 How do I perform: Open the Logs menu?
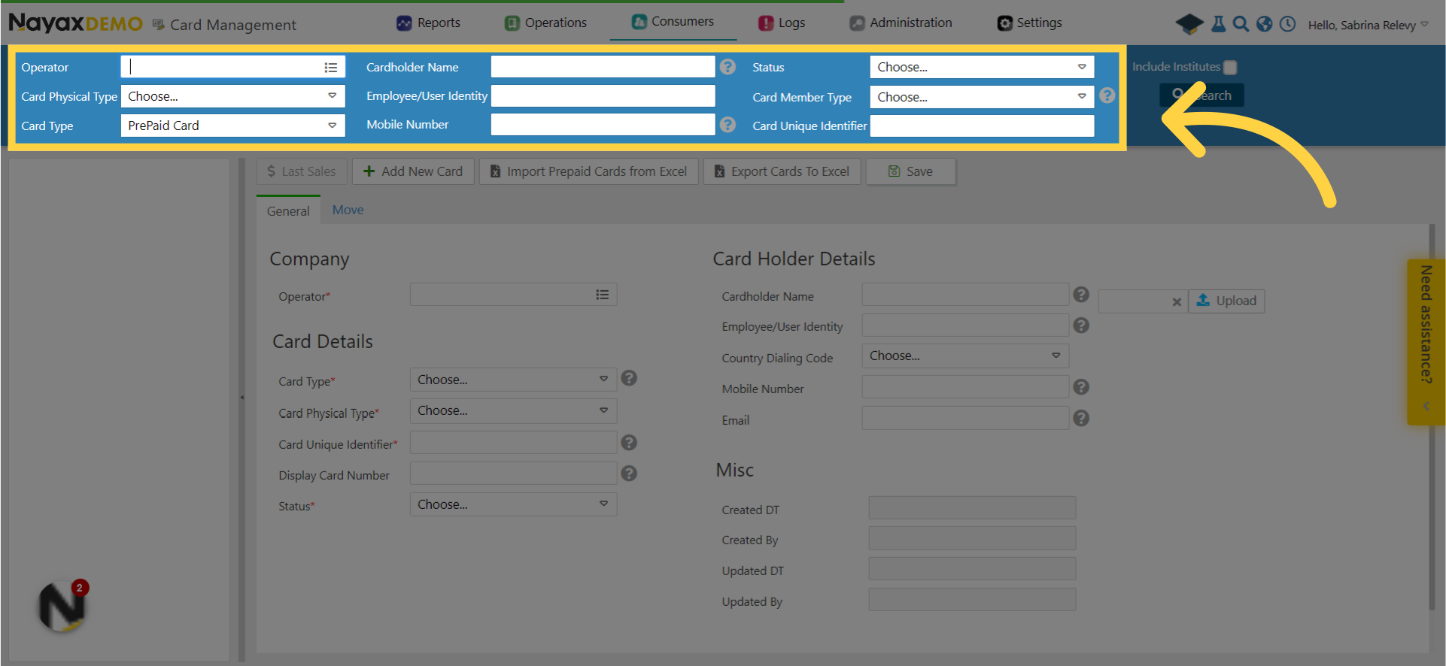pos(782,23)
